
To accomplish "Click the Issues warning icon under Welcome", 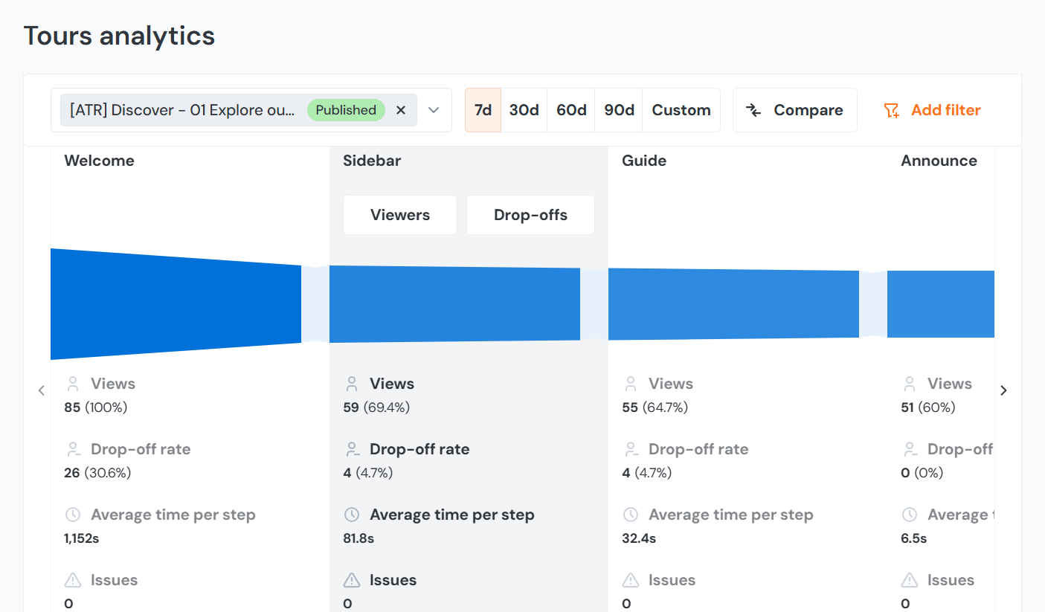I will tap(73, 580).
